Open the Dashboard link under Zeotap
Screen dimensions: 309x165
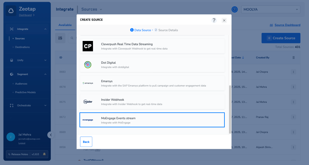click(25, 15)
